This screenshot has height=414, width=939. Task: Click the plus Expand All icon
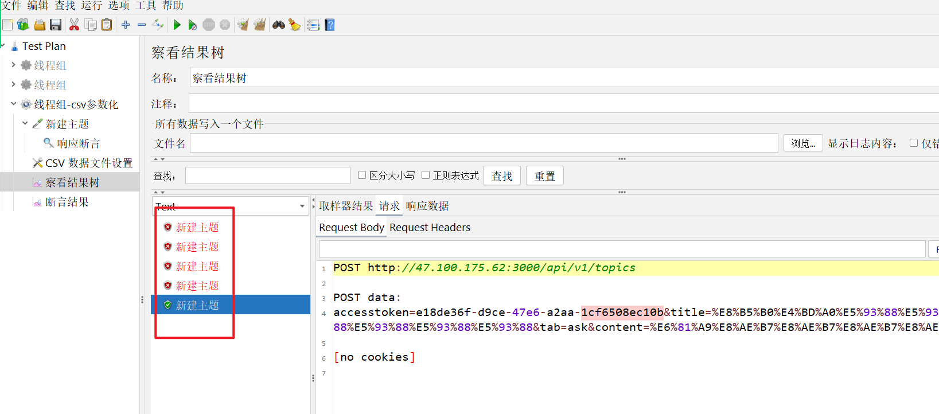pos(126,25)
